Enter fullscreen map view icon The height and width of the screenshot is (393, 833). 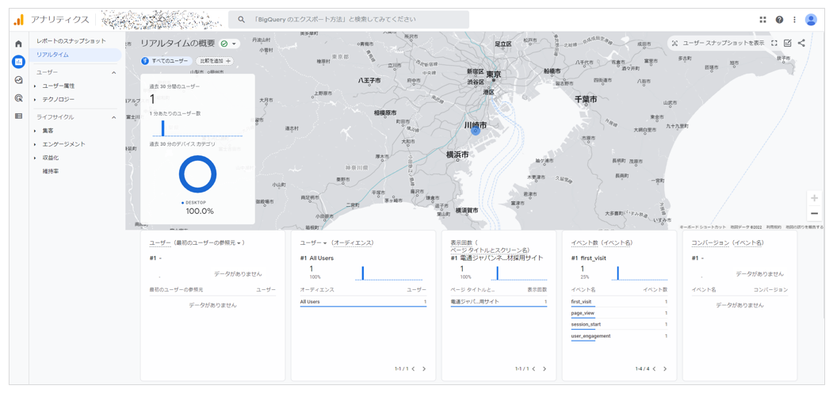(x=774, y=44)
